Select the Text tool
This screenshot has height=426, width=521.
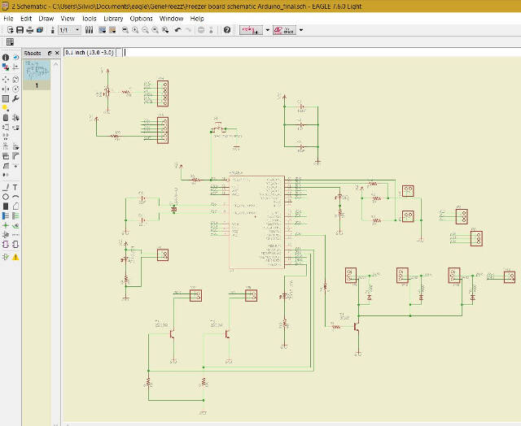pyautogui.click(x=15, y=188)
